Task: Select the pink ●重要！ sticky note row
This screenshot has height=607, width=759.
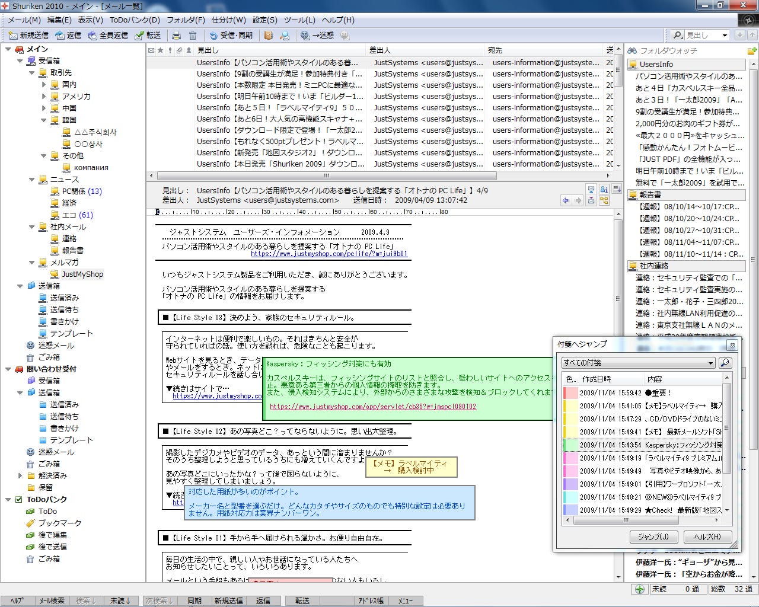Action: pyautogui.click(x=642, y=392)
